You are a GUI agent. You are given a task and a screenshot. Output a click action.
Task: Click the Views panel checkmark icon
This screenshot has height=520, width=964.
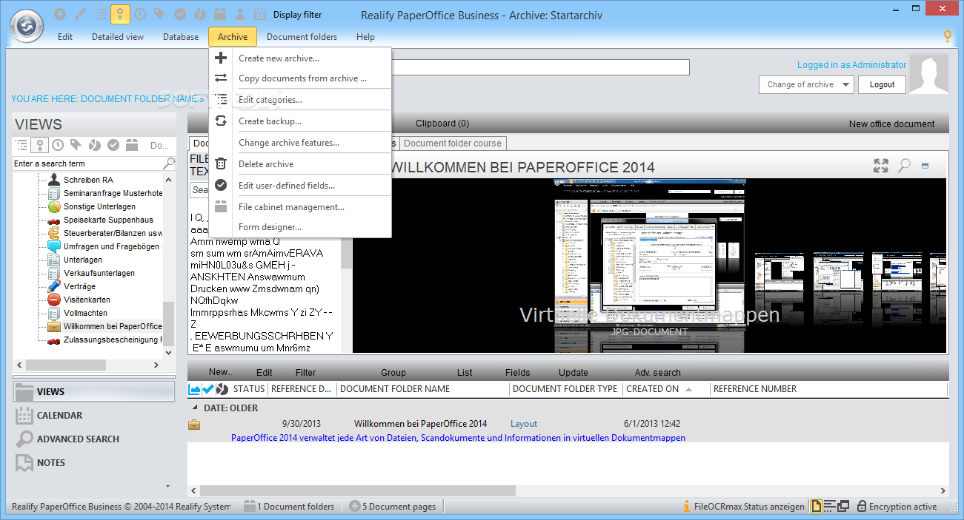point(113,145)
